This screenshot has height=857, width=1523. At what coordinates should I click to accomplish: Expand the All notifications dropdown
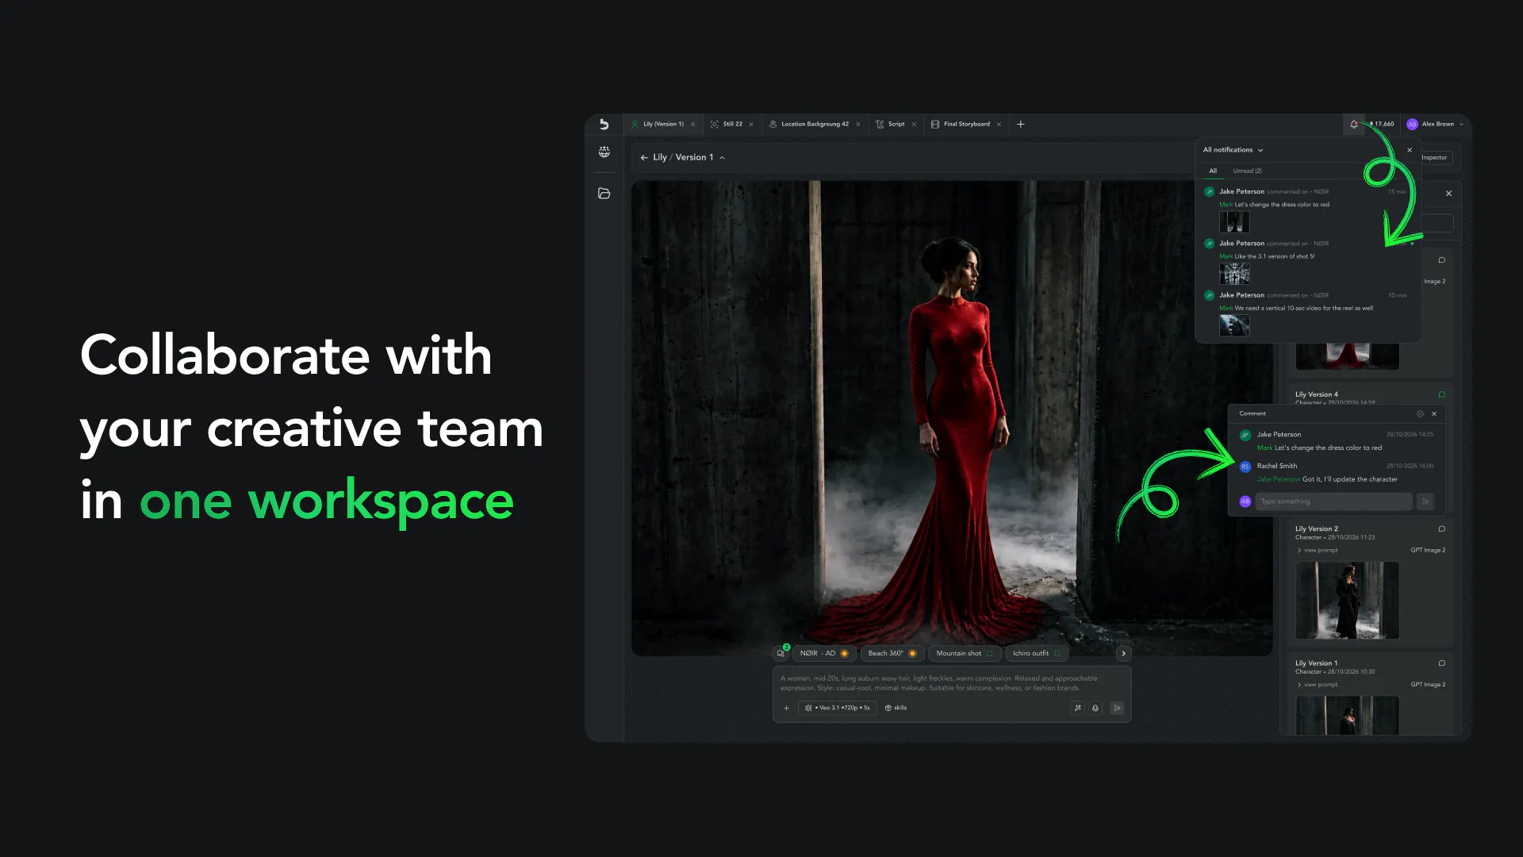pos(1233,150)
